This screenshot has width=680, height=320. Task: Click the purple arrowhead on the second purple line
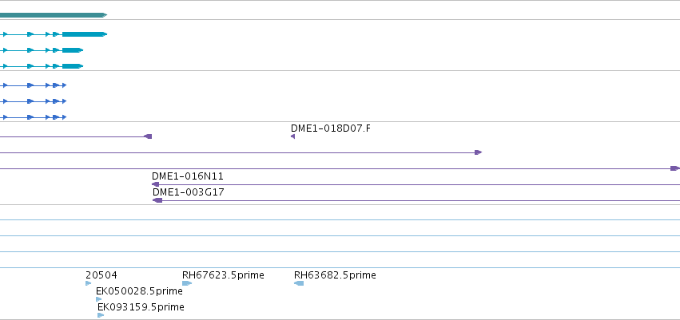coord(479,152)
